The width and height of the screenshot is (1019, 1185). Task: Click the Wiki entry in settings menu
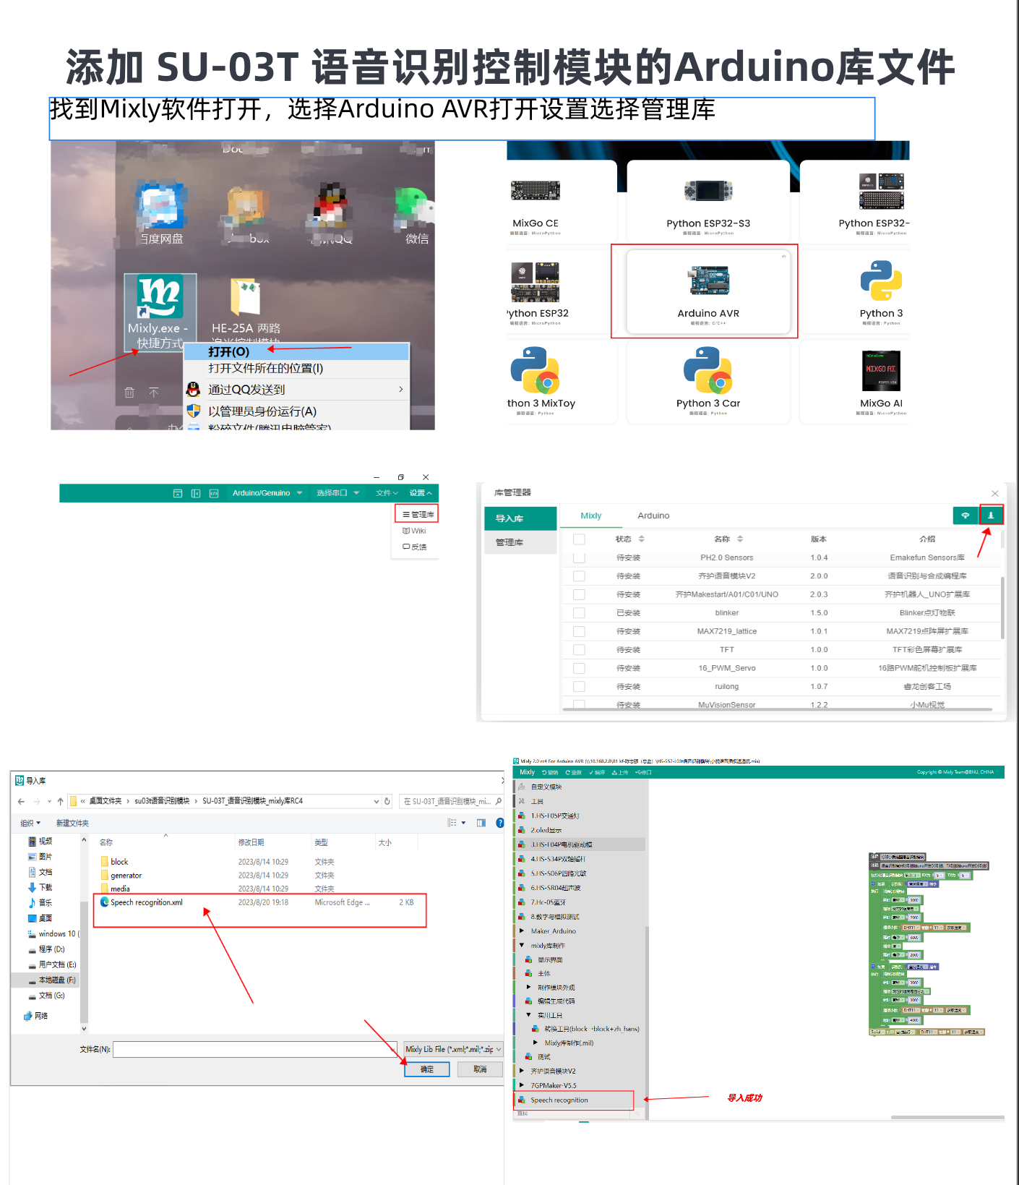(415, 531)
